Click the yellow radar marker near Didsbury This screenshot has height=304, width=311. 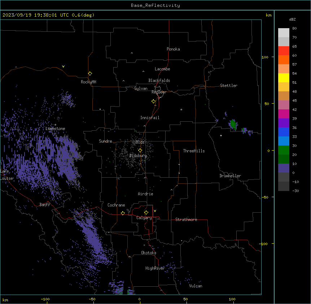point(140,151)
